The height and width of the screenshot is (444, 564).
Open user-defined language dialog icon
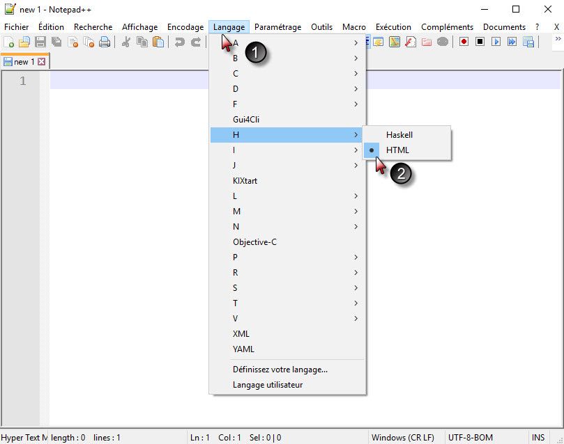tap(378, 42)
